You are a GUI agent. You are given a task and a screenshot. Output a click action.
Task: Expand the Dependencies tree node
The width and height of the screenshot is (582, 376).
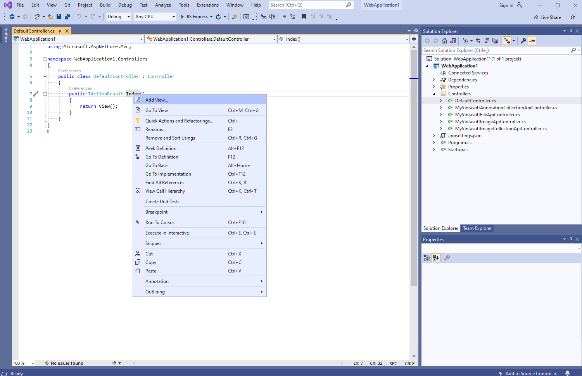coord(433,80)
